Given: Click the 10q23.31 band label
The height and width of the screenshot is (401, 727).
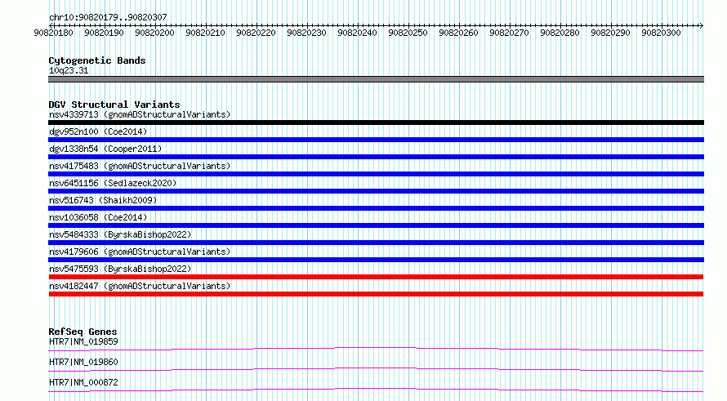Looking at the screenshot, I should coord(69,70).
